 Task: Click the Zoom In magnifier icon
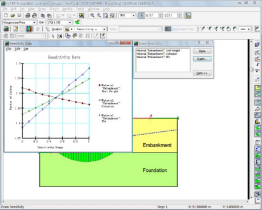[x=92, y=15]
